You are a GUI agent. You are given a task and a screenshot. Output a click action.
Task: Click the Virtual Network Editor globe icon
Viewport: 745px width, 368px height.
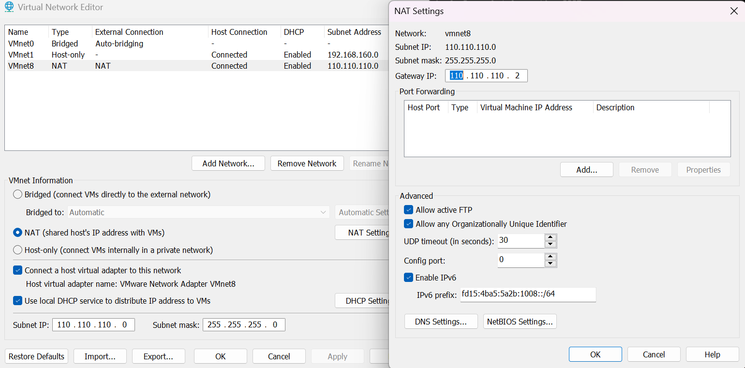pyautogui.click(x=9, y=7)
